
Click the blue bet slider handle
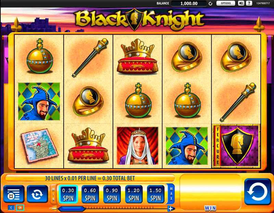tap(72, 209)
